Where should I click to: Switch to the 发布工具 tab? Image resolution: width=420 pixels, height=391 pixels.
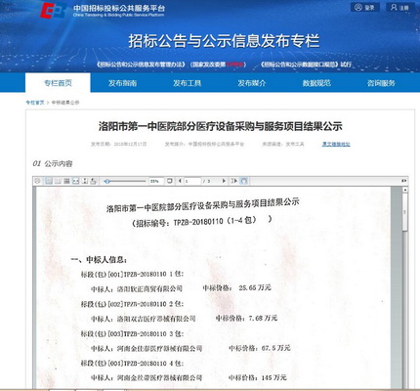coord(187,83)
